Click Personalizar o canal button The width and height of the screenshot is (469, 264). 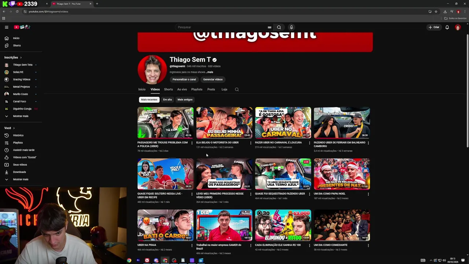click(184, 80)
